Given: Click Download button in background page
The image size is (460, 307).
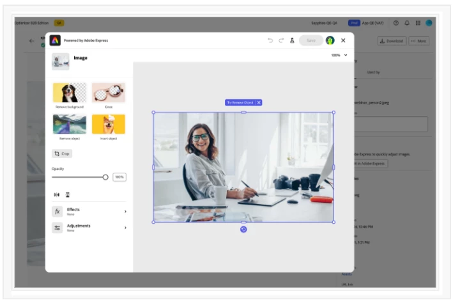Looking at the screenshot, I should [392, 41].
